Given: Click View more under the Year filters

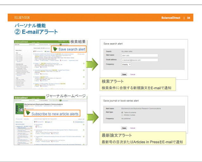Looking at the screenshot, I should (x=19, y=61).
